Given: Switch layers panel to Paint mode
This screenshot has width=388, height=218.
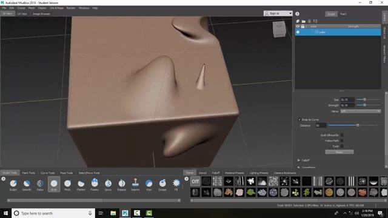Looking at the screenshot, I should [x=343, y=14].
